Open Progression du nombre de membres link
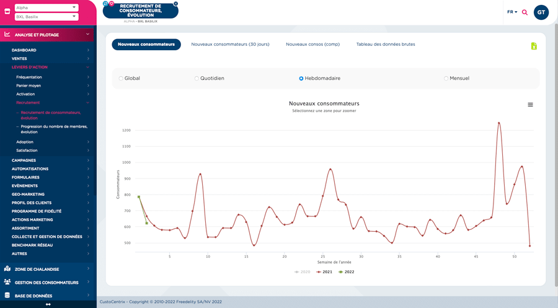The width and height of the screenshot is (558, 308). pos(54,129)
